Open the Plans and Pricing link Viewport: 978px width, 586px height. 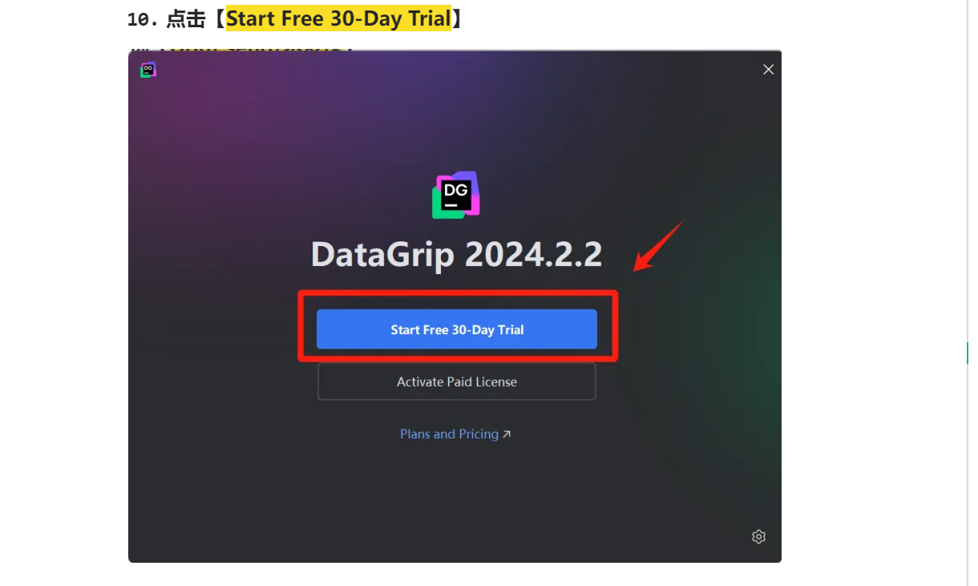coord(449,434)
